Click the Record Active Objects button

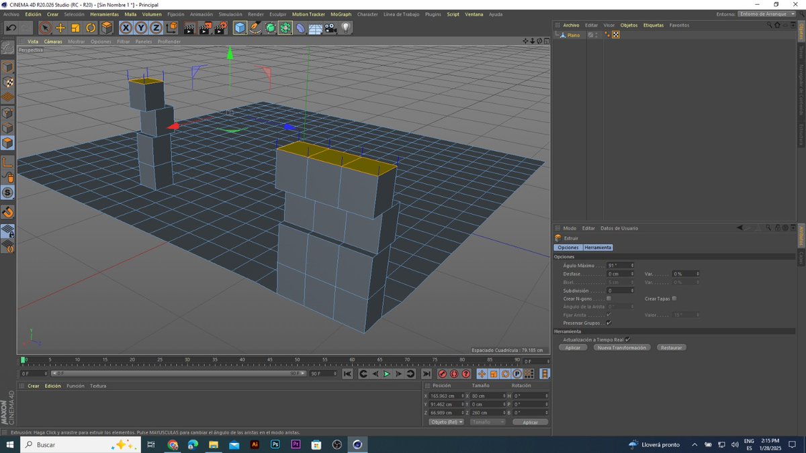click(x=443, y=374)
